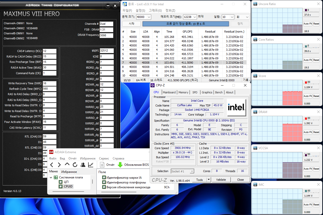
Task: Open the AIDA64 graph chart icon
Action: coord(90,165)
